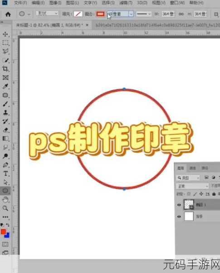
Task: Swap foreground and background colors
Action: click(8, 225)
